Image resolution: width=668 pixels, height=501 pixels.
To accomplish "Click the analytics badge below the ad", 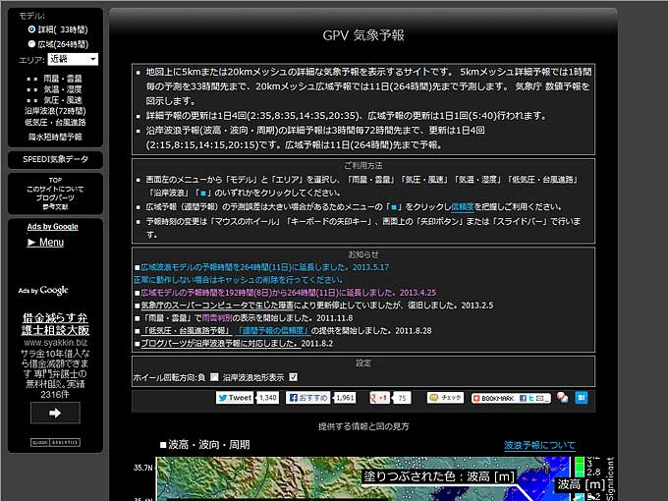I will click(x=55, y=442).
